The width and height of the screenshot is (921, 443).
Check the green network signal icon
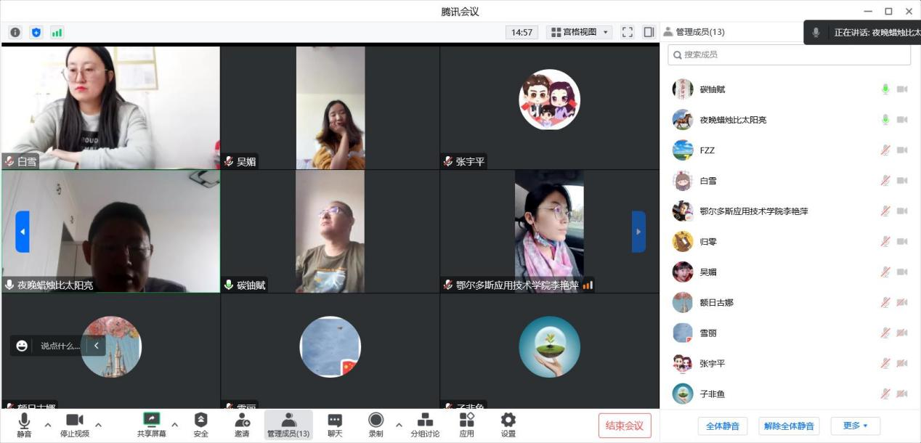57,32
